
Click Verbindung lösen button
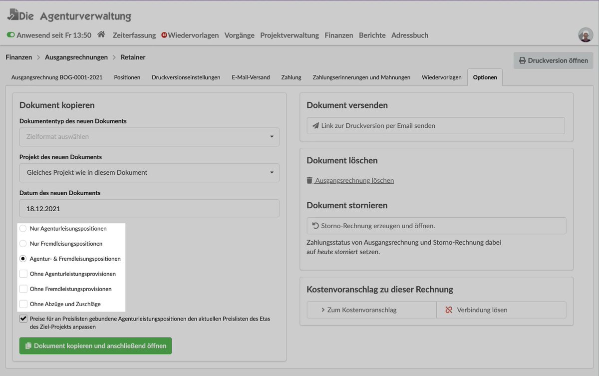501,310
